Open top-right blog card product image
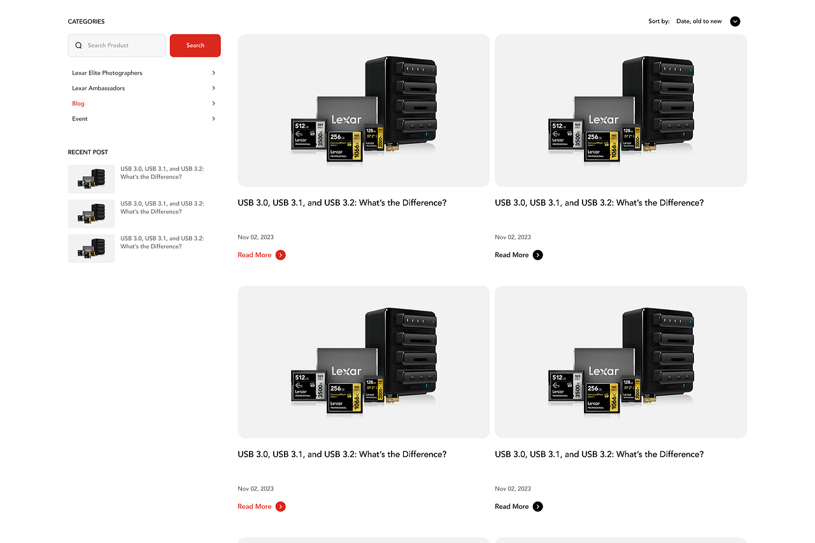This screenshot has height=543, width=815. [621, 111]
